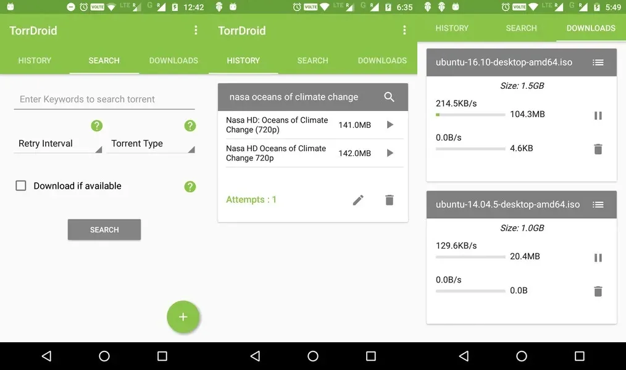Tap Android home button on third screen
Image resolution: width=626 pixels, height=370 pixels.
(522, 356)
